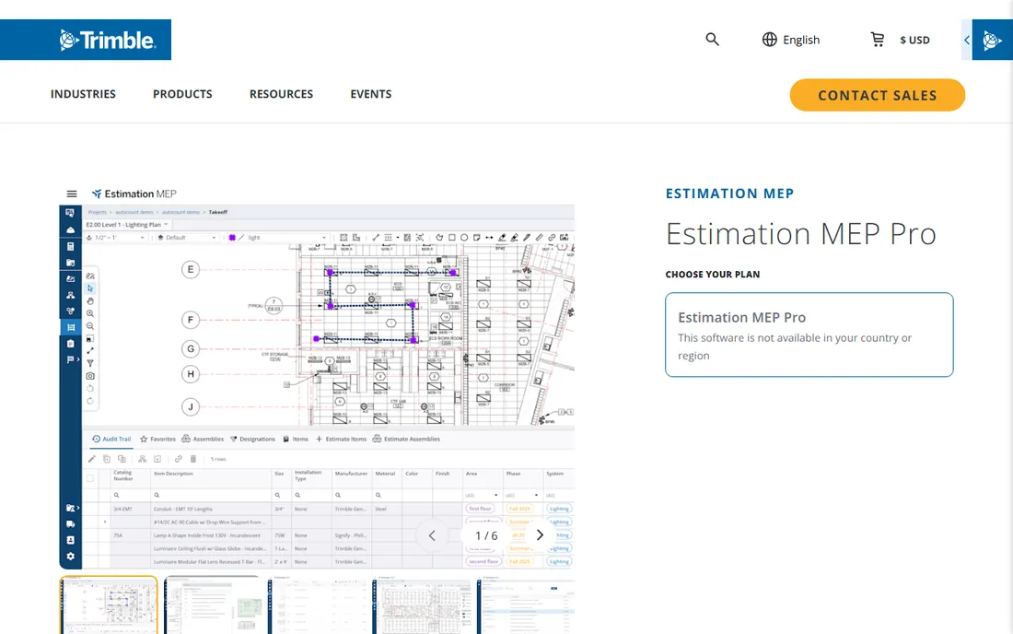Select the highlighted first thumbnail
The width and height of the screenshot is (1013, 634).
pyautogui.click(x=109, y=605)
